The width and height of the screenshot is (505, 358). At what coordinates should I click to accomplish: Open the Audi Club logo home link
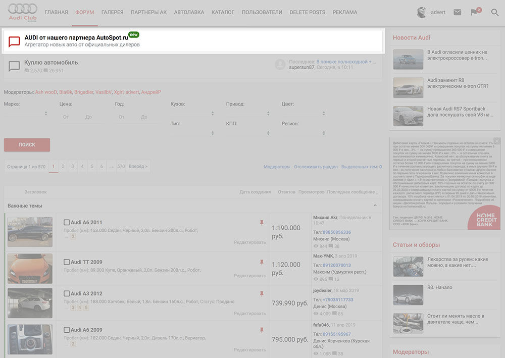(x=23, y=13)
